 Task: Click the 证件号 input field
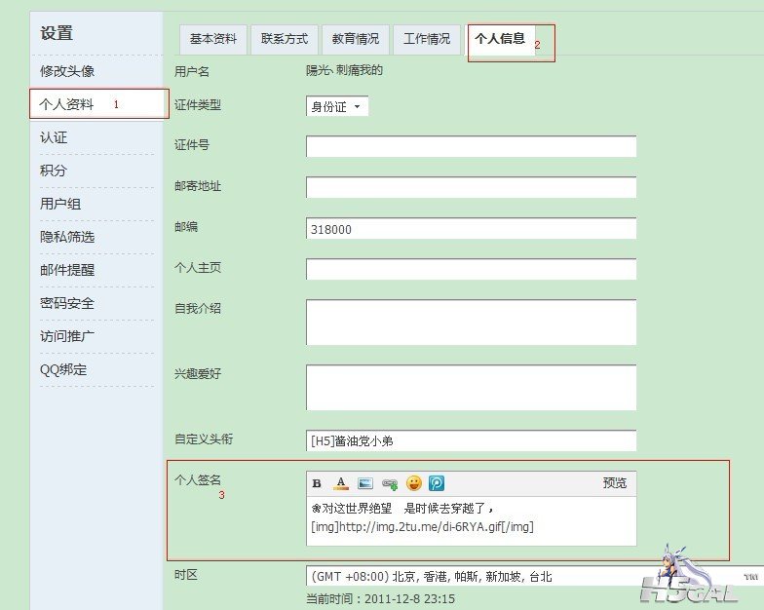click(471, 146)
